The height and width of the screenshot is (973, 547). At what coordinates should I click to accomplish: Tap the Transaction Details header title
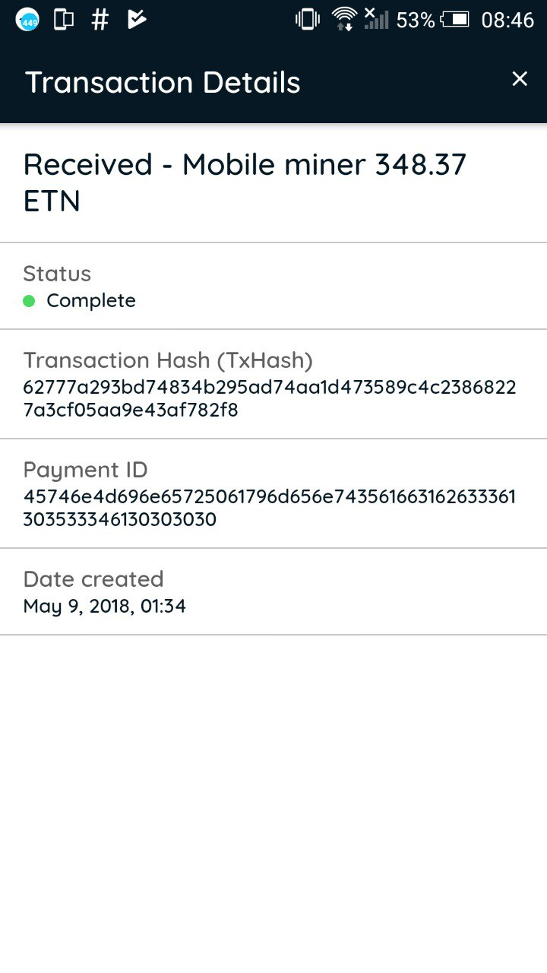(163, 82)
